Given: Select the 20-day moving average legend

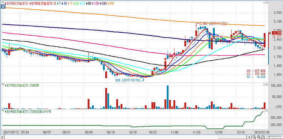Looking at the screenshot, I should (76, 3).
